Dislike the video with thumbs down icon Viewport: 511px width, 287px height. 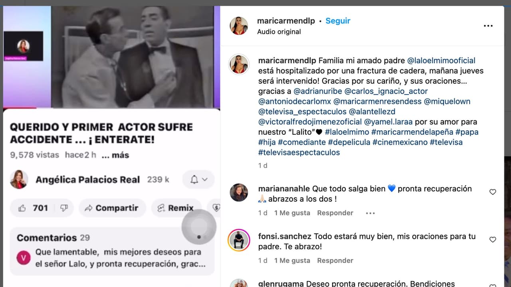64,208
